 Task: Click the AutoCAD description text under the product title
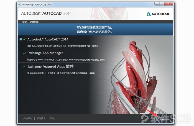63,46
